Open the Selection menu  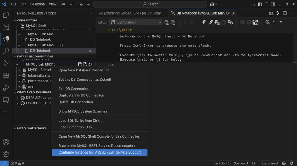(x=37, y=4)
